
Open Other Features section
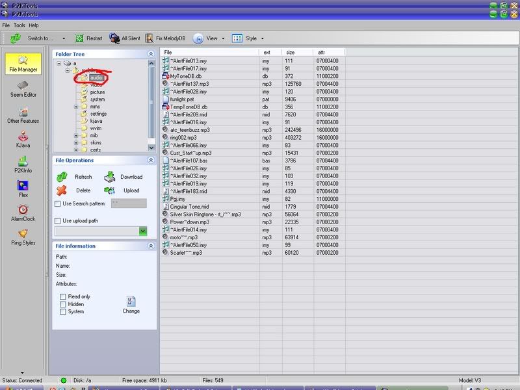click(23, 115)
